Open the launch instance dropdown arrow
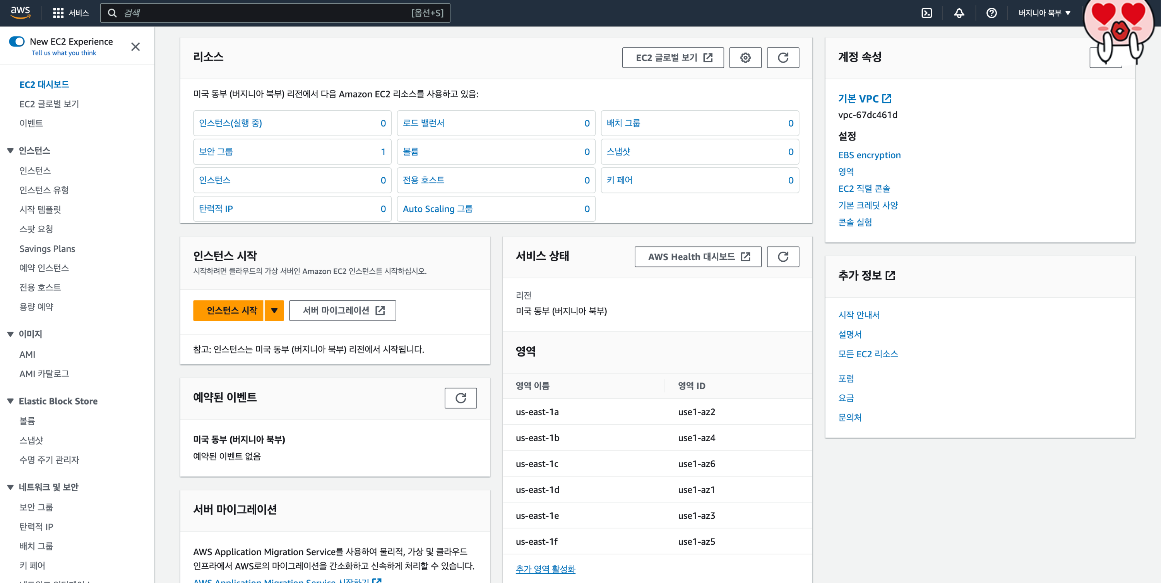The image size is (1161, 583). pos(274,310)
